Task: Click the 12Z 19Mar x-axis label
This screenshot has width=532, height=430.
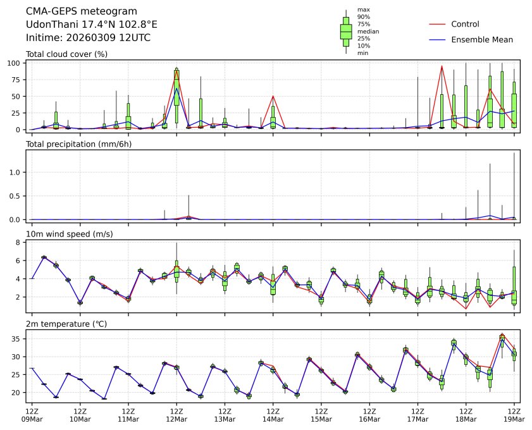Action: click(x=514, y=414)
